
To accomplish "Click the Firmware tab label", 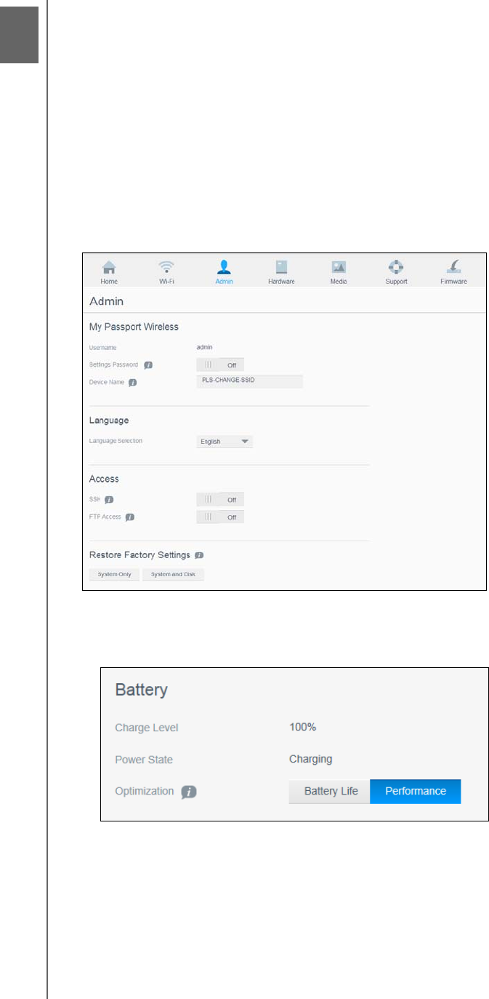I will (x=453, y=281).
